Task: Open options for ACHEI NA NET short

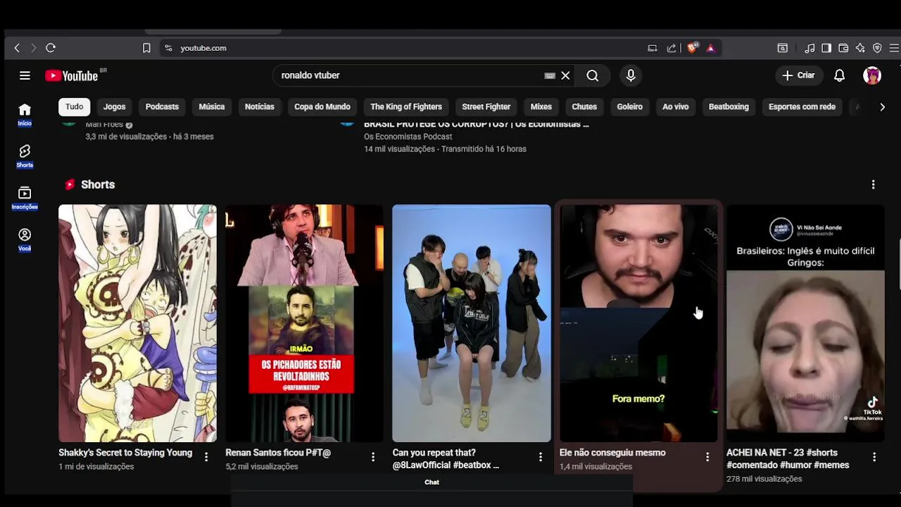Action: tap(874, 457)
